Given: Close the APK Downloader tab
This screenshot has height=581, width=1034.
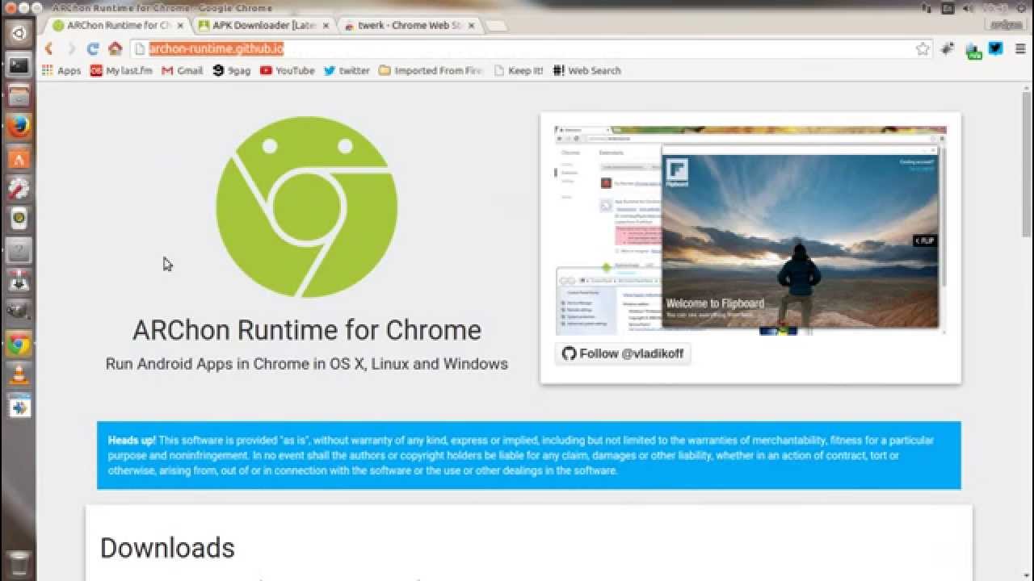Looking at the screenshot, I should click(x=325, y=25).
